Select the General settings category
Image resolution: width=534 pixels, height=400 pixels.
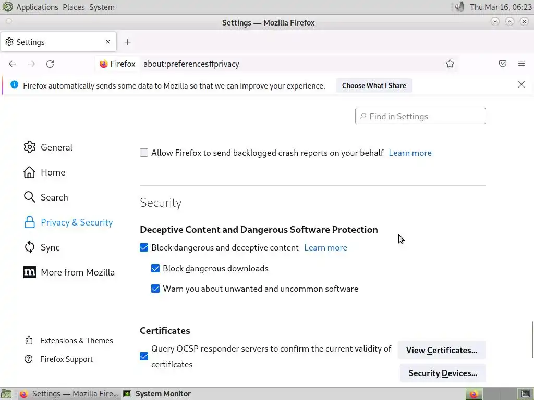coord(56,147)
